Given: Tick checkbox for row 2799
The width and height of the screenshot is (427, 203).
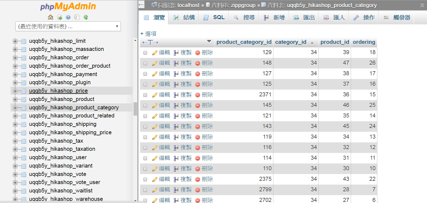Looking at the screenshot, I should [145, 190].
